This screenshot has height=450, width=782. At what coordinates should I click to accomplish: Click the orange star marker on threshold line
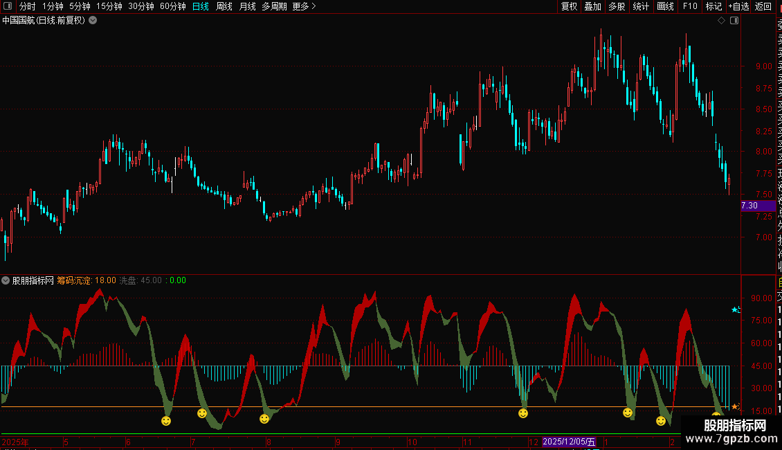point(735,406)
